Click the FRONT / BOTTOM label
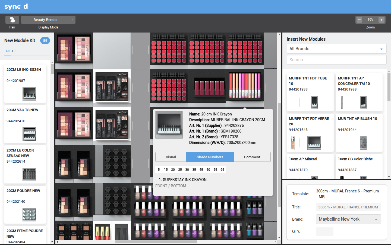 (x=171, y=186)
